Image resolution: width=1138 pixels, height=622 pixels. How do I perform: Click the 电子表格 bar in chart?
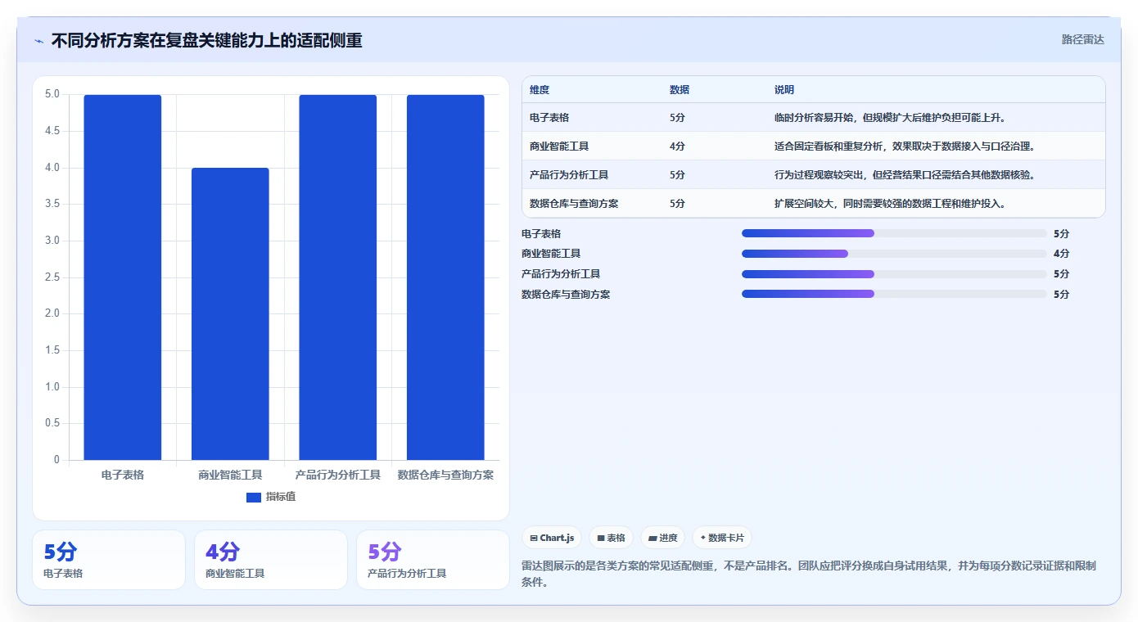123,277
